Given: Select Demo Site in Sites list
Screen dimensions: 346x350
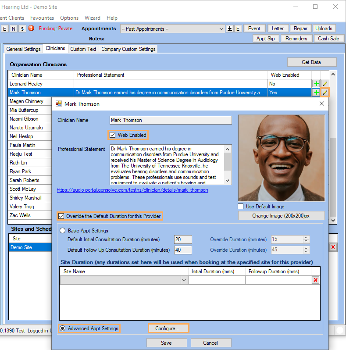Looking at the screenshot, I should (x=30, y=247).
